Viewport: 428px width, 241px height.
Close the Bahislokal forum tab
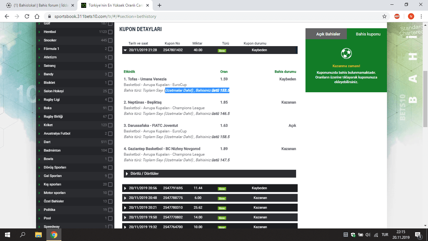click(x=73, y=5)
